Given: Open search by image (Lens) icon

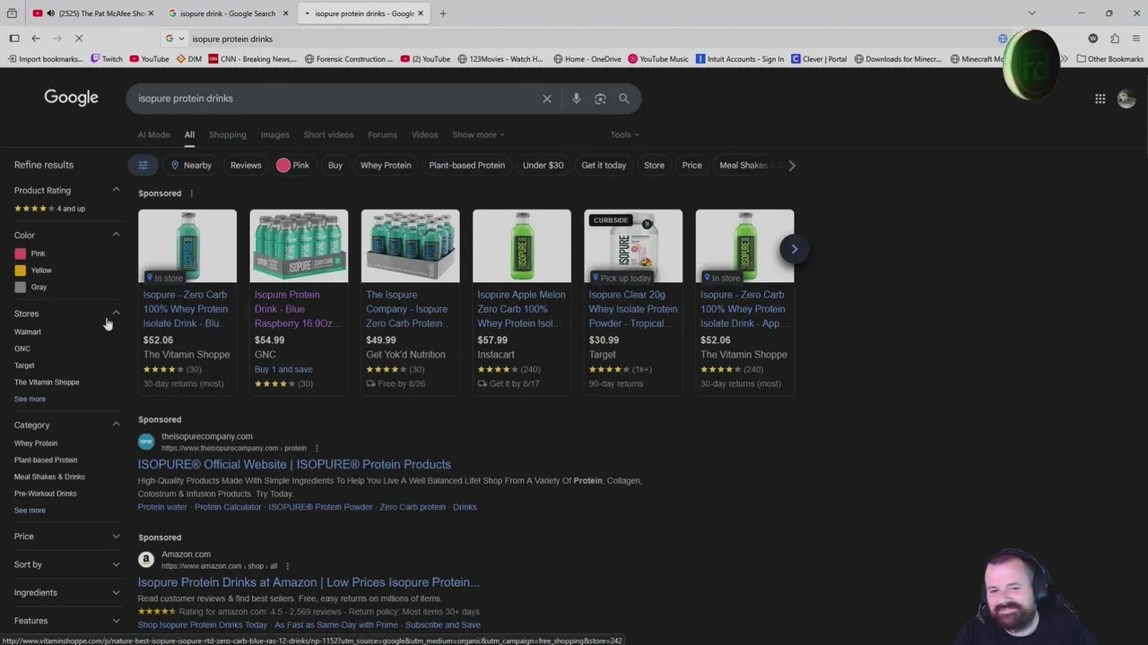Looking at the screenshot, I should point(600,99).
